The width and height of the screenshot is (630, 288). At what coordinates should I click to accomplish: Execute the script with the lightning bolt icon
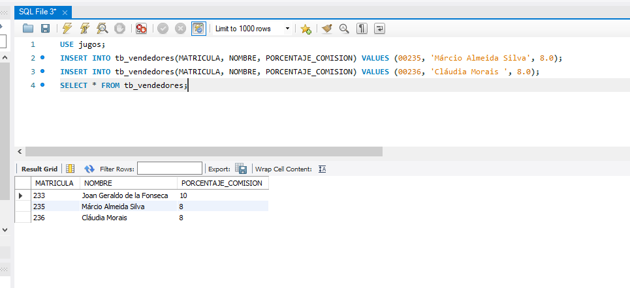(x=67, y=29)
